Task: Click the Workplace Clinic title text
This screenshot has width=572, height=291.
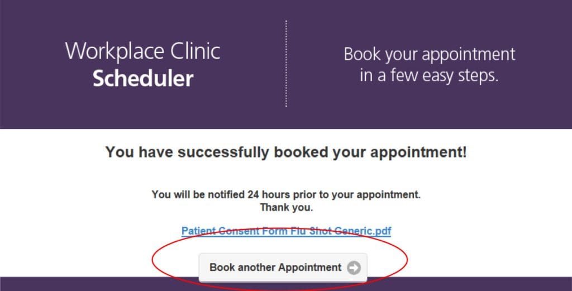Action: click(143, 51)
